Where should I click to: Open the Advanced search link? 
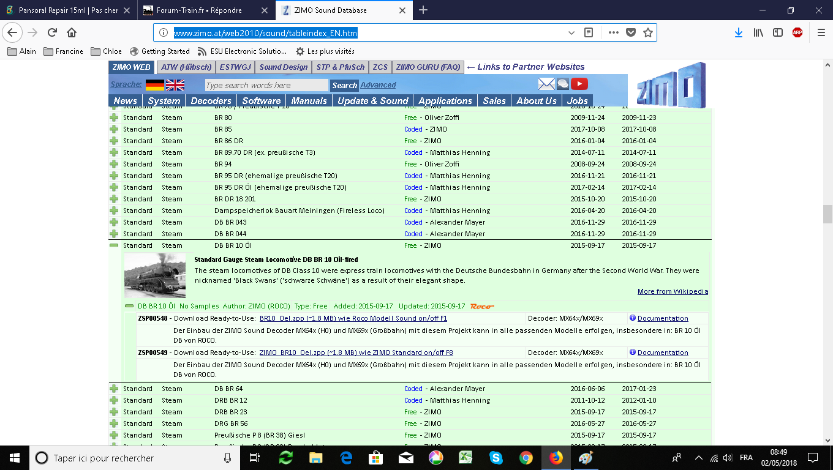[378, 85]
